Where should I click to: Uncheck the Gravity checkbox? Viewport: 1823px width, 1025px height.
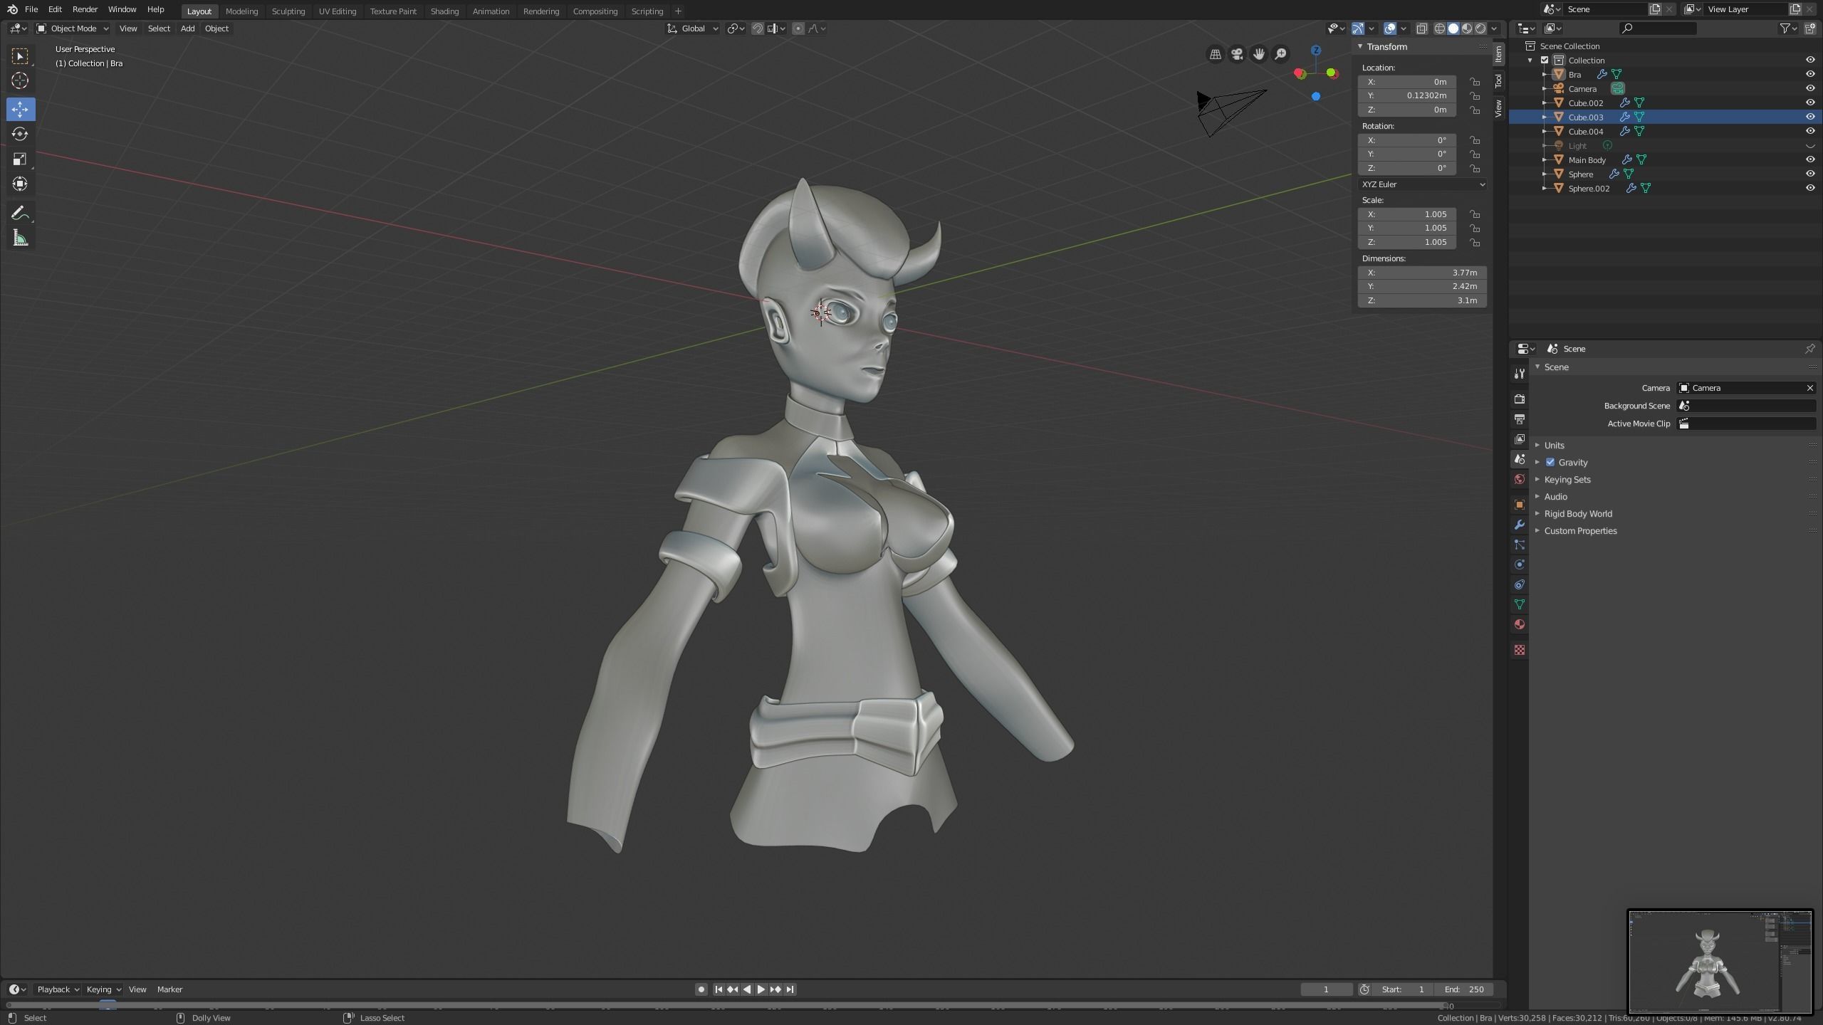point(1550,462)
